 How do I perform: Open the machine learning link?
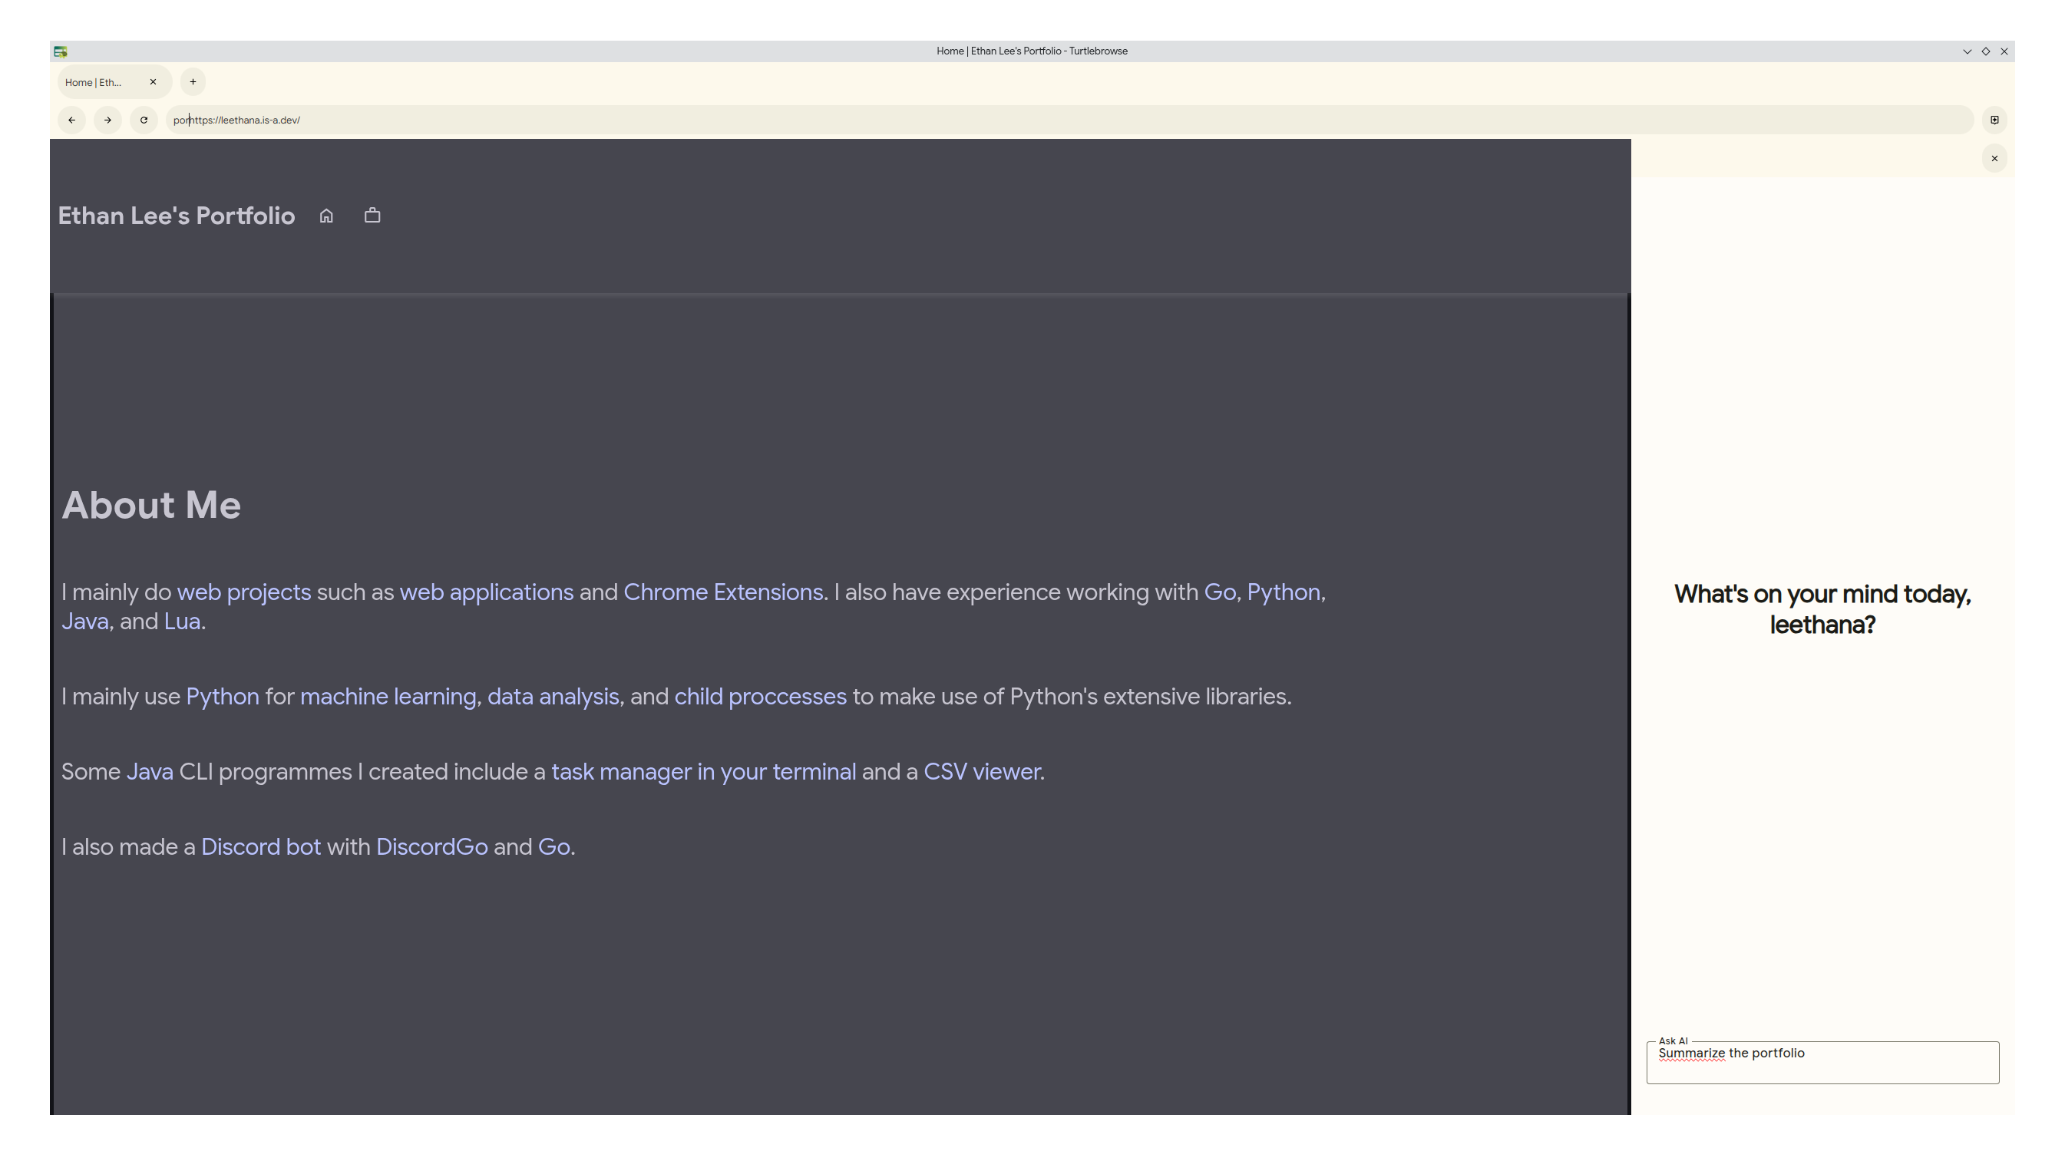(388, 696)
